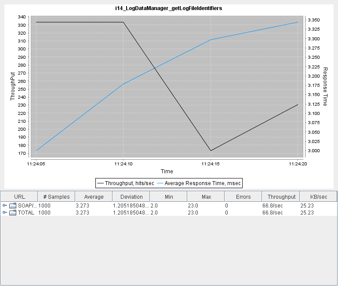Sort by Throughput column header

click(281, 197)
